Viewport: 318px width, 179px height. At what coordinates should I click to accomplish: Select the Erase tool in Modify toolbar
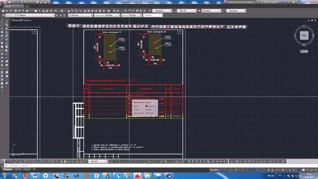pos(6,21)
